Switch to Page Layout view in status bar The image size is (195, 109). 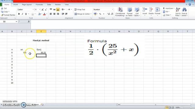click(170, 107)
